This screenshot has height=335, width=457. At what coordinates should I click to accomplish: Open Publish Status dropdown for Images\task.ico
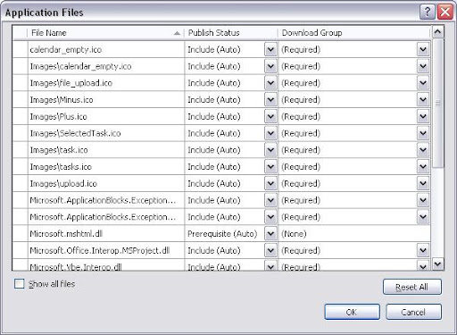click(270, 150)
